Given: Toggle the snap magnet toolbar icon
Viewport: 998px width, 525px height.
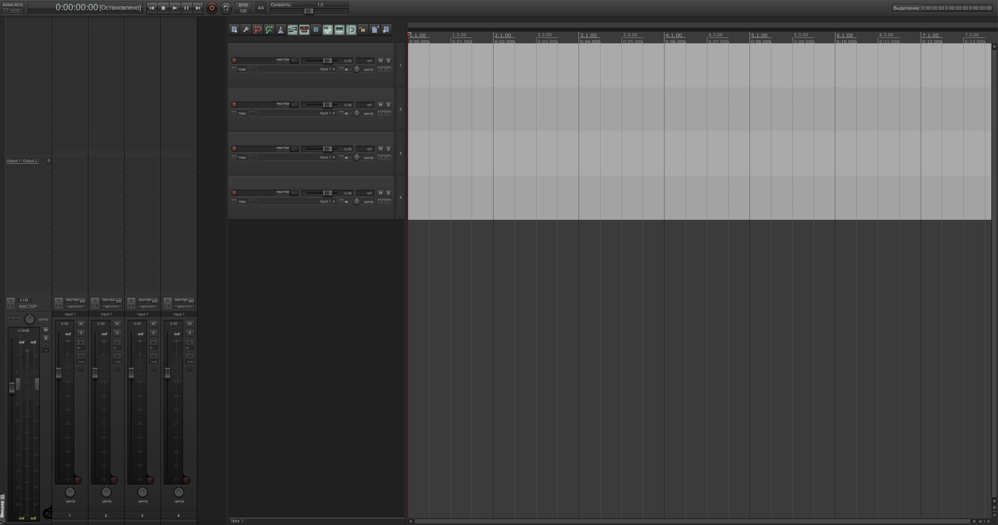Looking at the screenshot, I should 351,30.
